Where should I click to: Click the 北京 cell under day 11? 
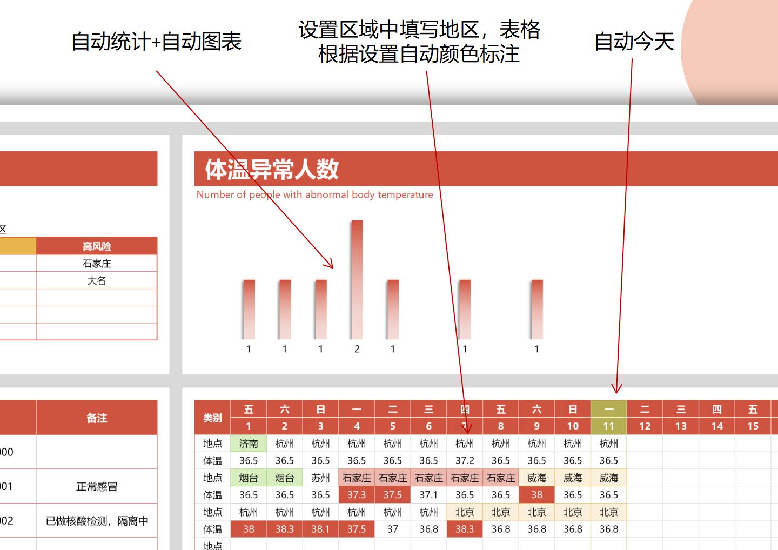pyautogui.click(x=609, y=512)
